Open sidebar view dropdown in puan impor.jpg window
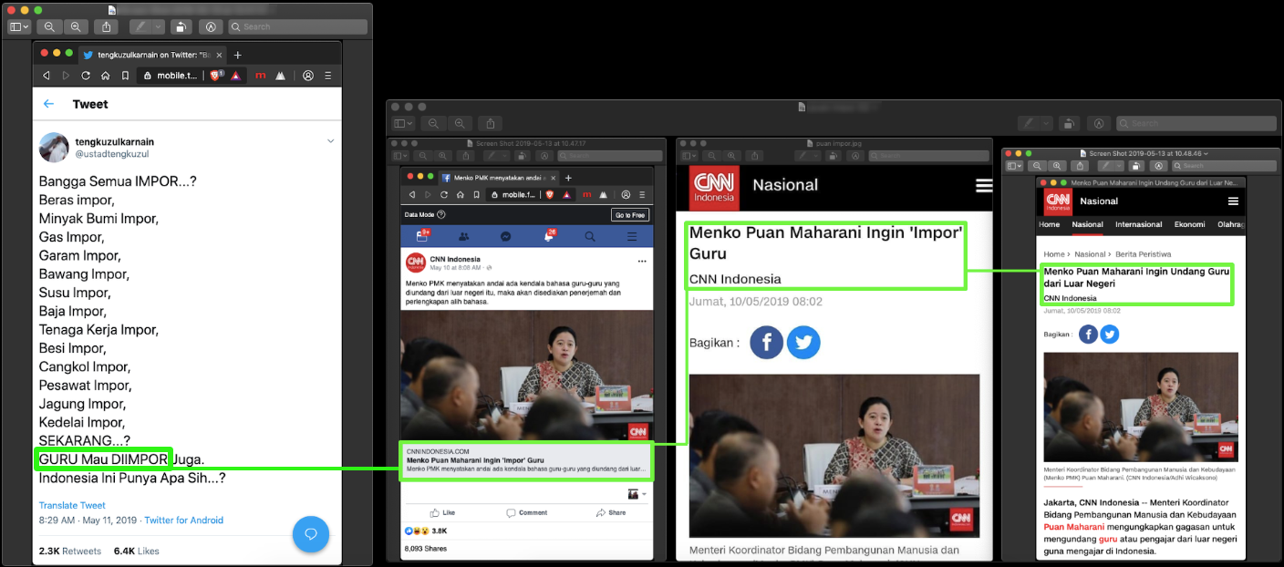This screenshot has height=567, width=1284. coord(688,156)
